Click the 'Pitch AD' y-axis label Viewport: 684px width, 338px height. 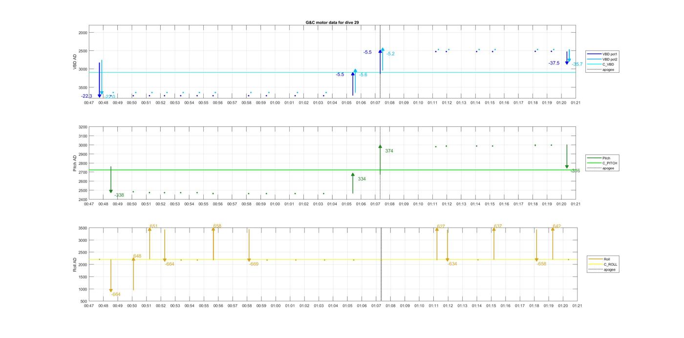[75, 163]
